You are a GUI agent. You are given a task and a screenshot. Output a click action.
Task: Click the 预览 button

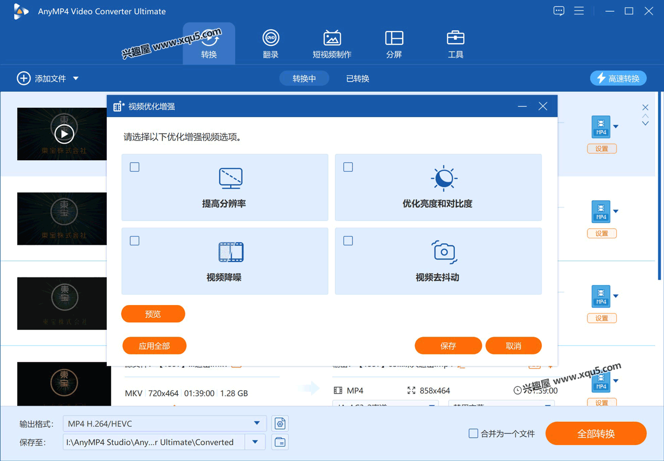(x=153, y=314)
